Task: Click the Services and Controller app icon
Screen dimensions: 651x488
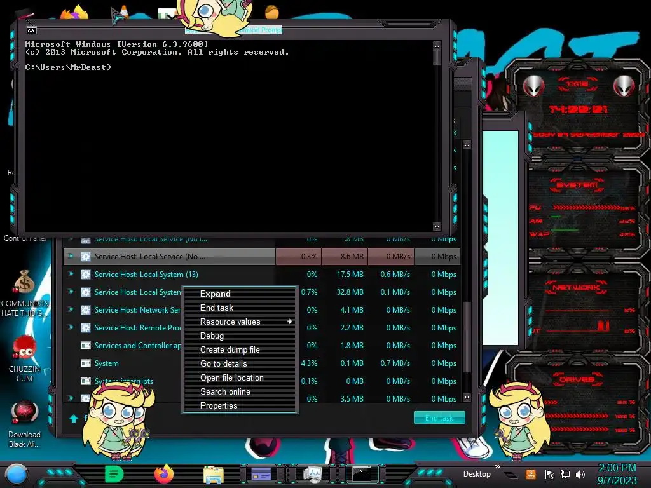Action: 86,345
